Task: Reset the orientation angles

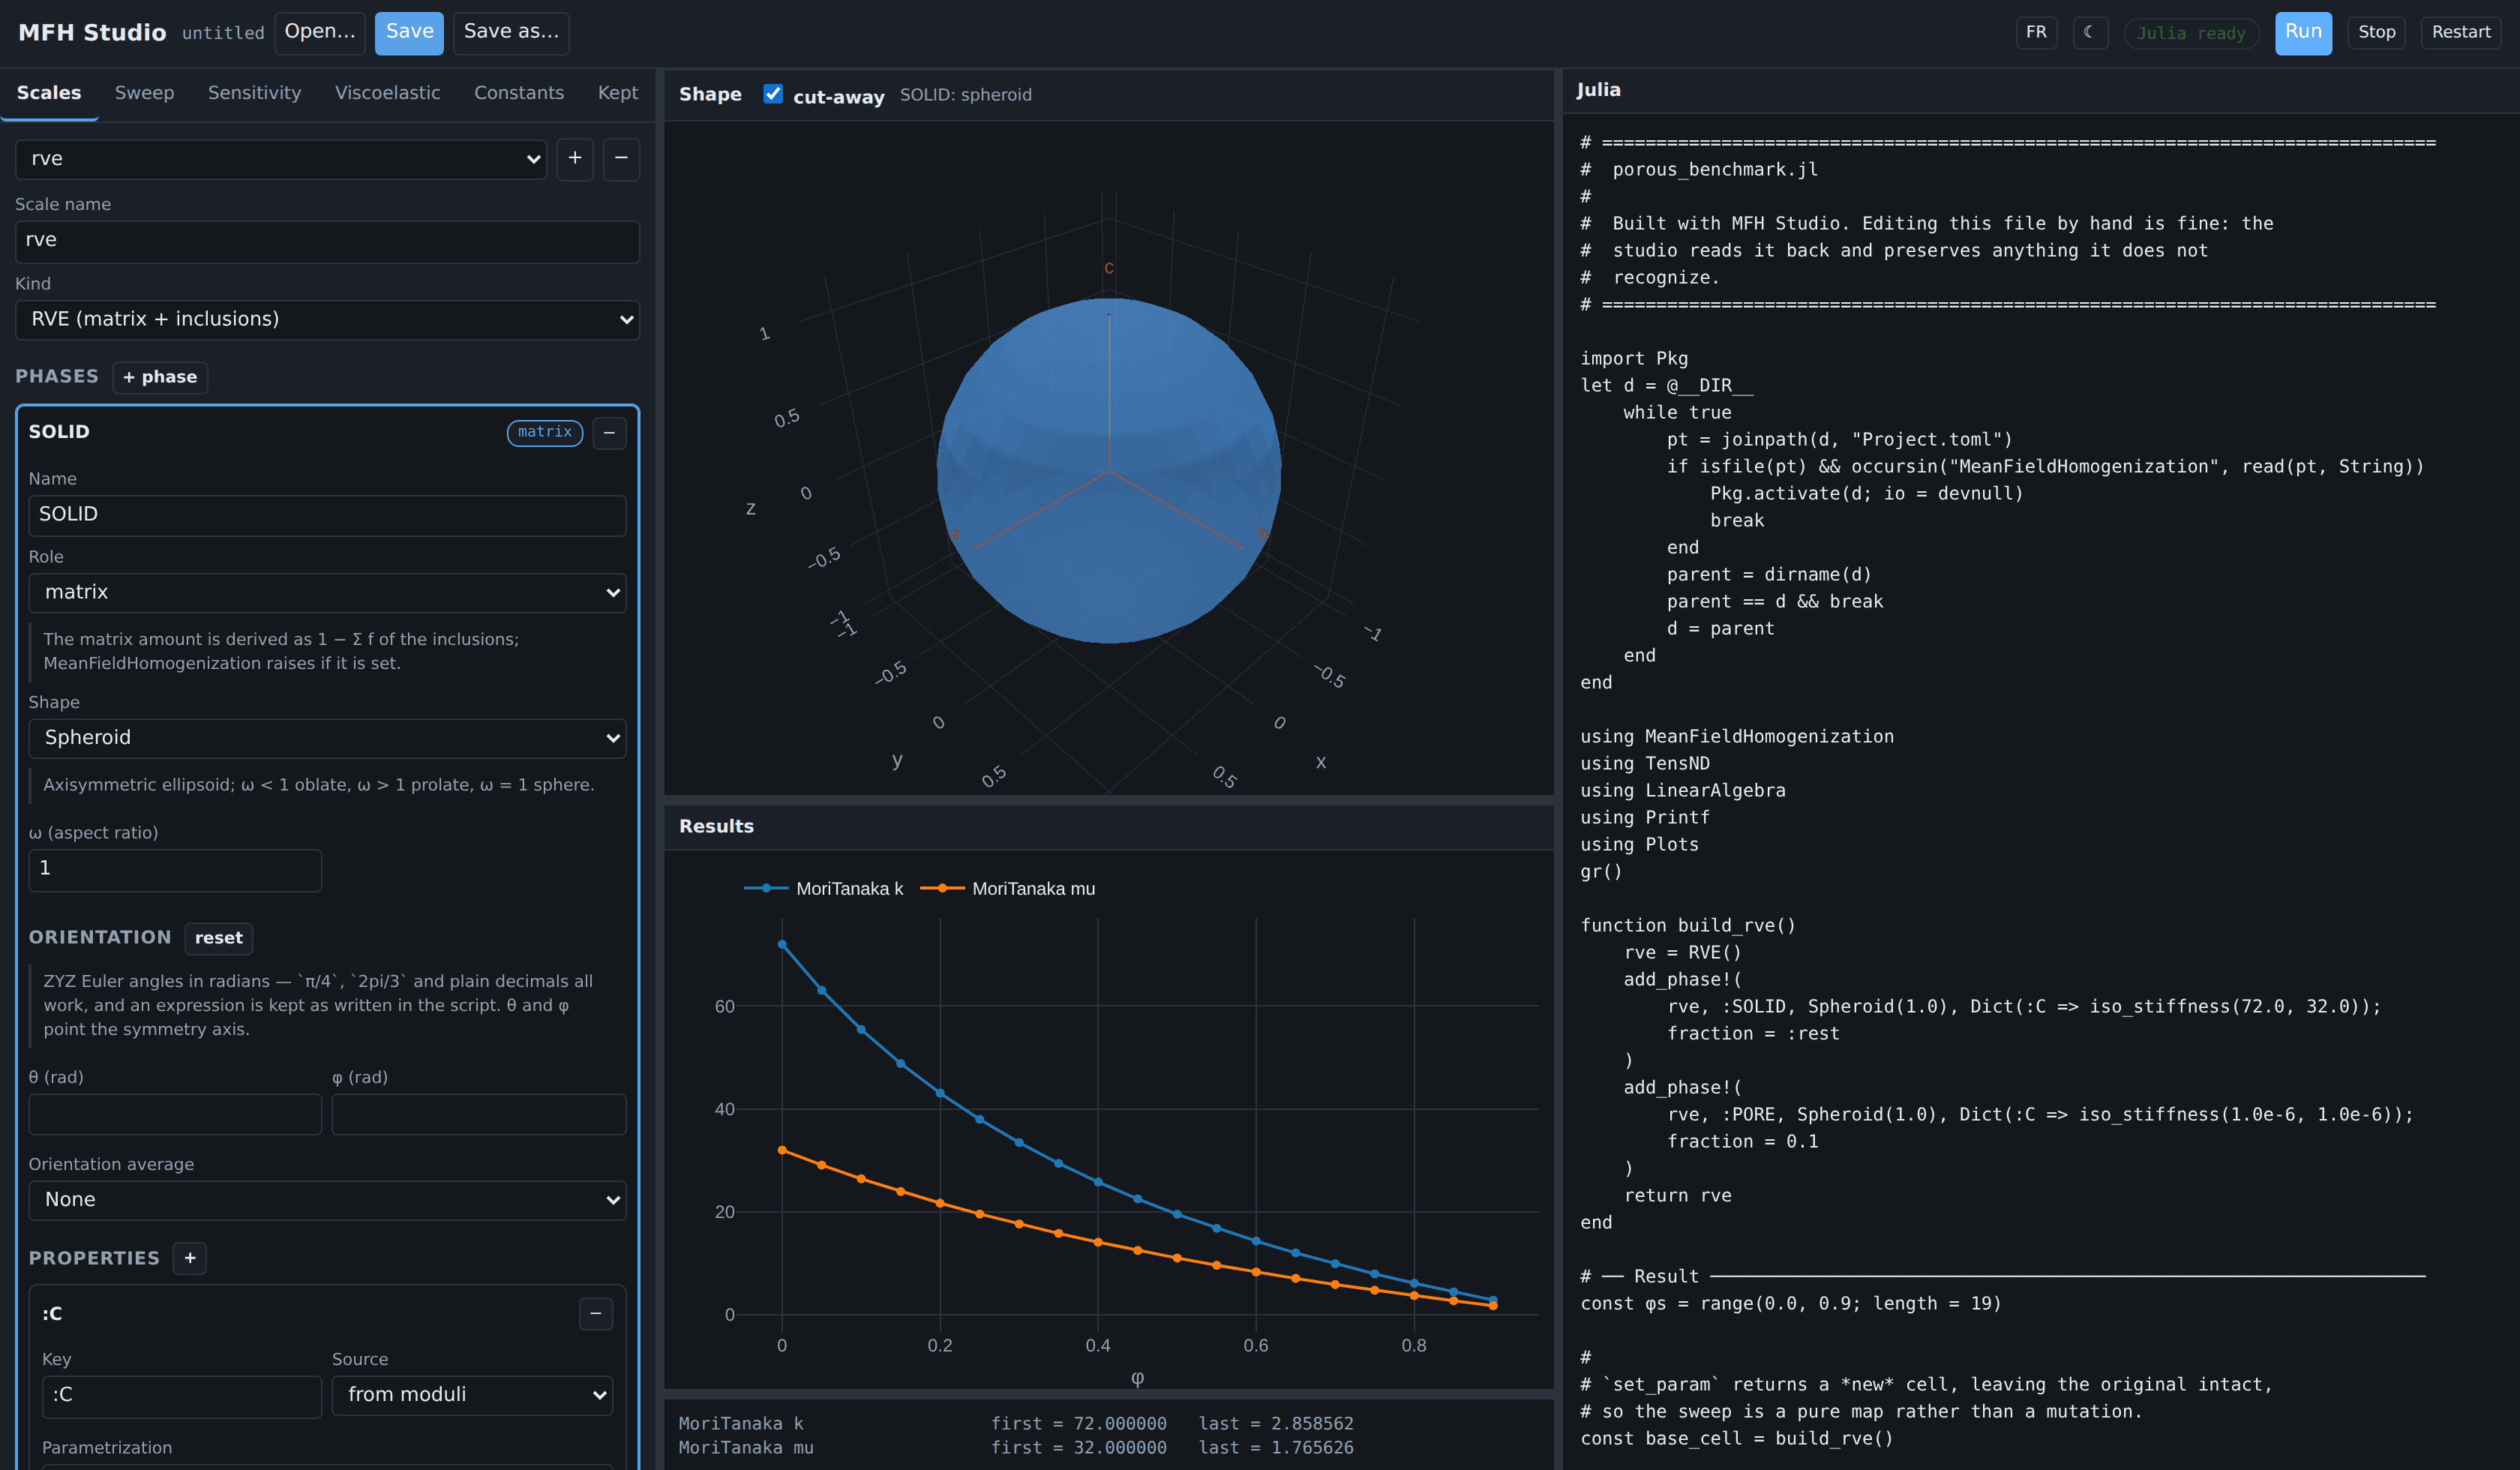Action: pos(219,938)
